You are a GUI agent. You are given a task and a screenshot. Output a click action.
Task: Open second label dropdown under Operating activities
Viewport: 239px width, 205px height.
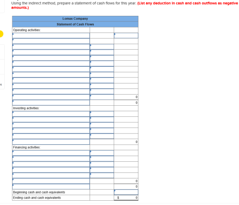[x=51, y=41]
